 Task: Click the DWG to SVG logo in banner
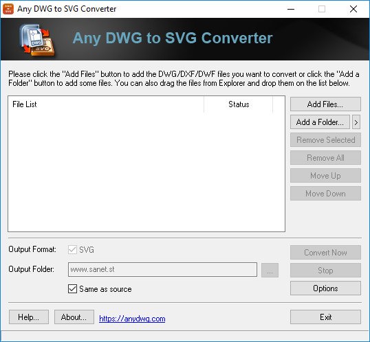point(37,41)
